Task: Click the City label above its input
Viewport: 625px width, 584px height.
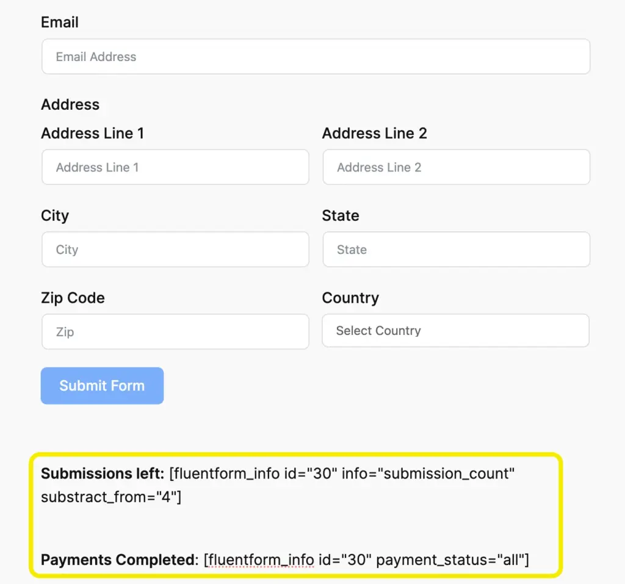Action: pos(54,215)
